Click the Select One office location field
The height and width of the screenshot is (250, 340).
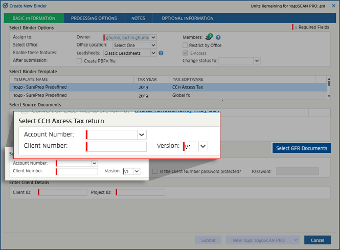tap(131, 46)
